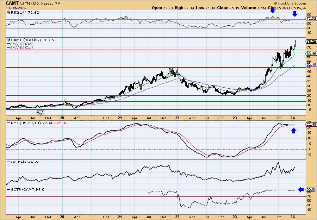Click the EMA(17) 63.45 legend text
The height and width of the screenshot is (220, 317).
pos(22,44)
